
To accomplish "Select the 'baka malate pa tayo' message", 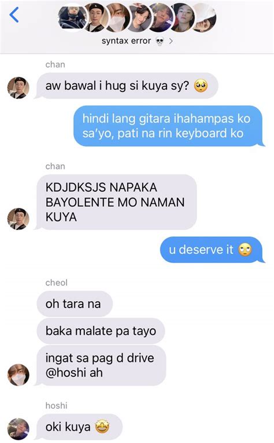I will point(101,331).
